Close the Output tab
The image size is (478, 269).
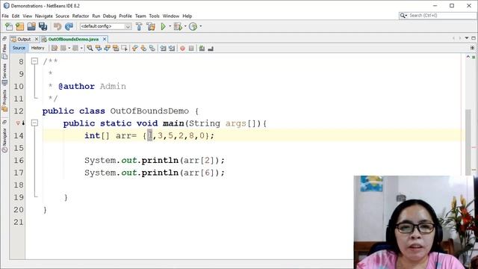pos(37,39)
